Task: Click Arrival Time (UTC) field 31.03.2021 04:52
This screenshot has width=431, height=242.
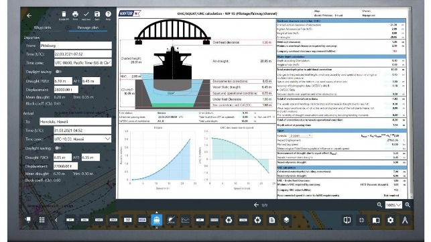Action: [x=82, y=130]
